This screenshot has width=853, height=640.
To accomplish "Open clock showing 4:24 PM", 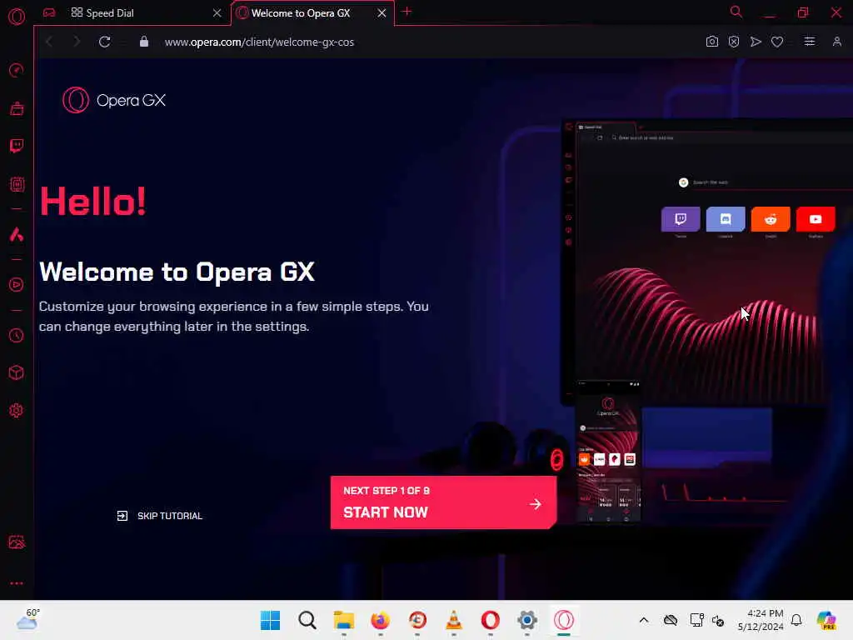I will [761, 620].
